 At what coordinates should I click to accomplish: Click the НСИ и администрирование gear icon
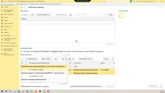pyautogui.click(x=2, y=54)
